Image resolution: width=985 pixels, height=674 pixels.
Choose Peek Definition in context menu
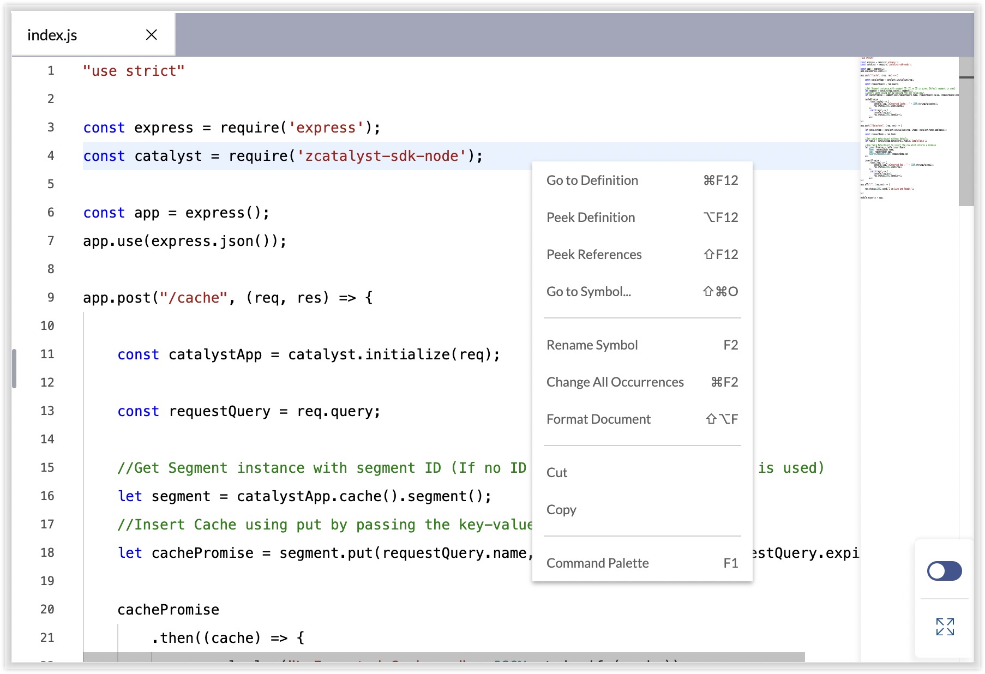tap(642, 218)
